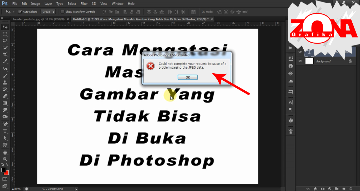This screenshot has height=191, width=360.
Task: Select the Spot Healing Brush tool
Action: pos(5,69)
